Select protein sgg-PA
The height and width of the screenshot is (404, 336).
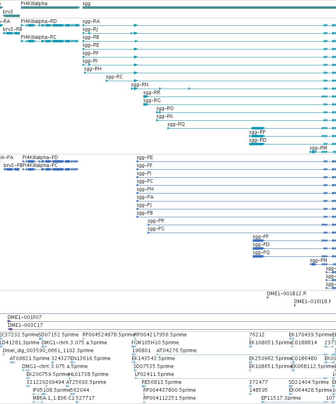[236, 201]
